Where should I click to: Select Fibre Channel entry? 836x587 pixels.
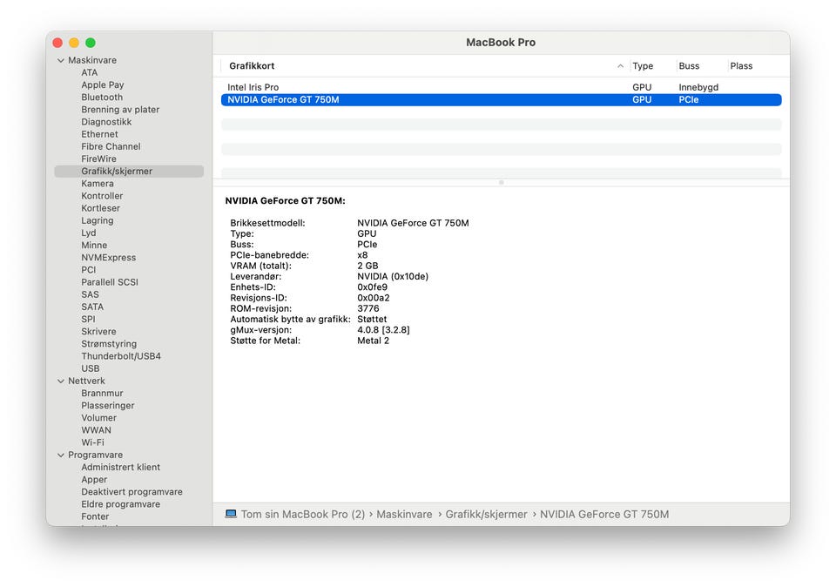(111, 146)
